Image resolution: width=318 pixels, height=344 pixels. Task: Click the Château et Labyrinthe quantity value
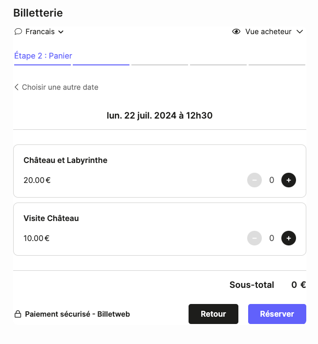(x=272, y=180)
